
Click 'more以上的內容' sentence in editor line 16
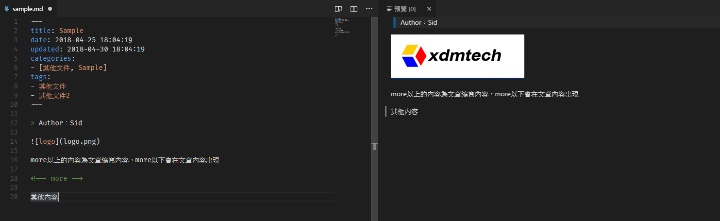[125, 160]
